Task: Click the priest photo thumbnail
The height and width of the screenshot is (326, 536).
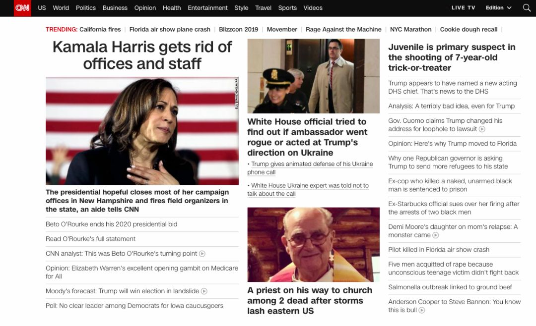Action: coord(314,244)
